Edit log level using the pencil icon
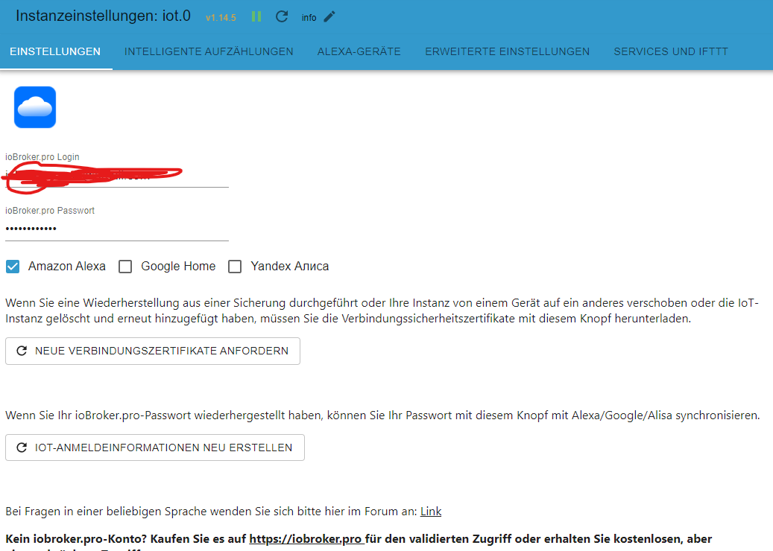This screenshot has width=773, height=551. tap(329, 16)
